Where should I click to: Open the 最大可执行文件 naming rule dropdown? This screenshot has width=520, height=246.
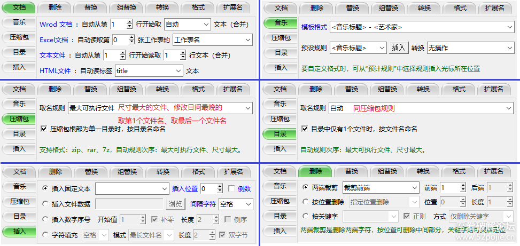[x=247, y=108]
